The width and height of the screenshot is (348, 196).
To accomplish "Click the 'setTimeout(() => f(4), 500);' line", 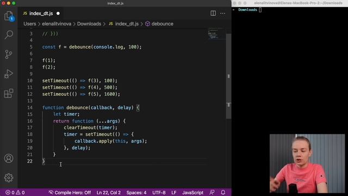I will tap(80, 87).
